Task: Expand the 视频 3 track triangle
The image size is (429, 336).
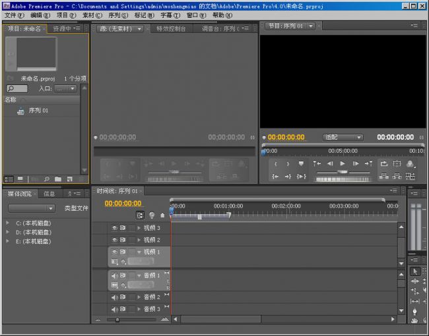Action: [139, 228]
